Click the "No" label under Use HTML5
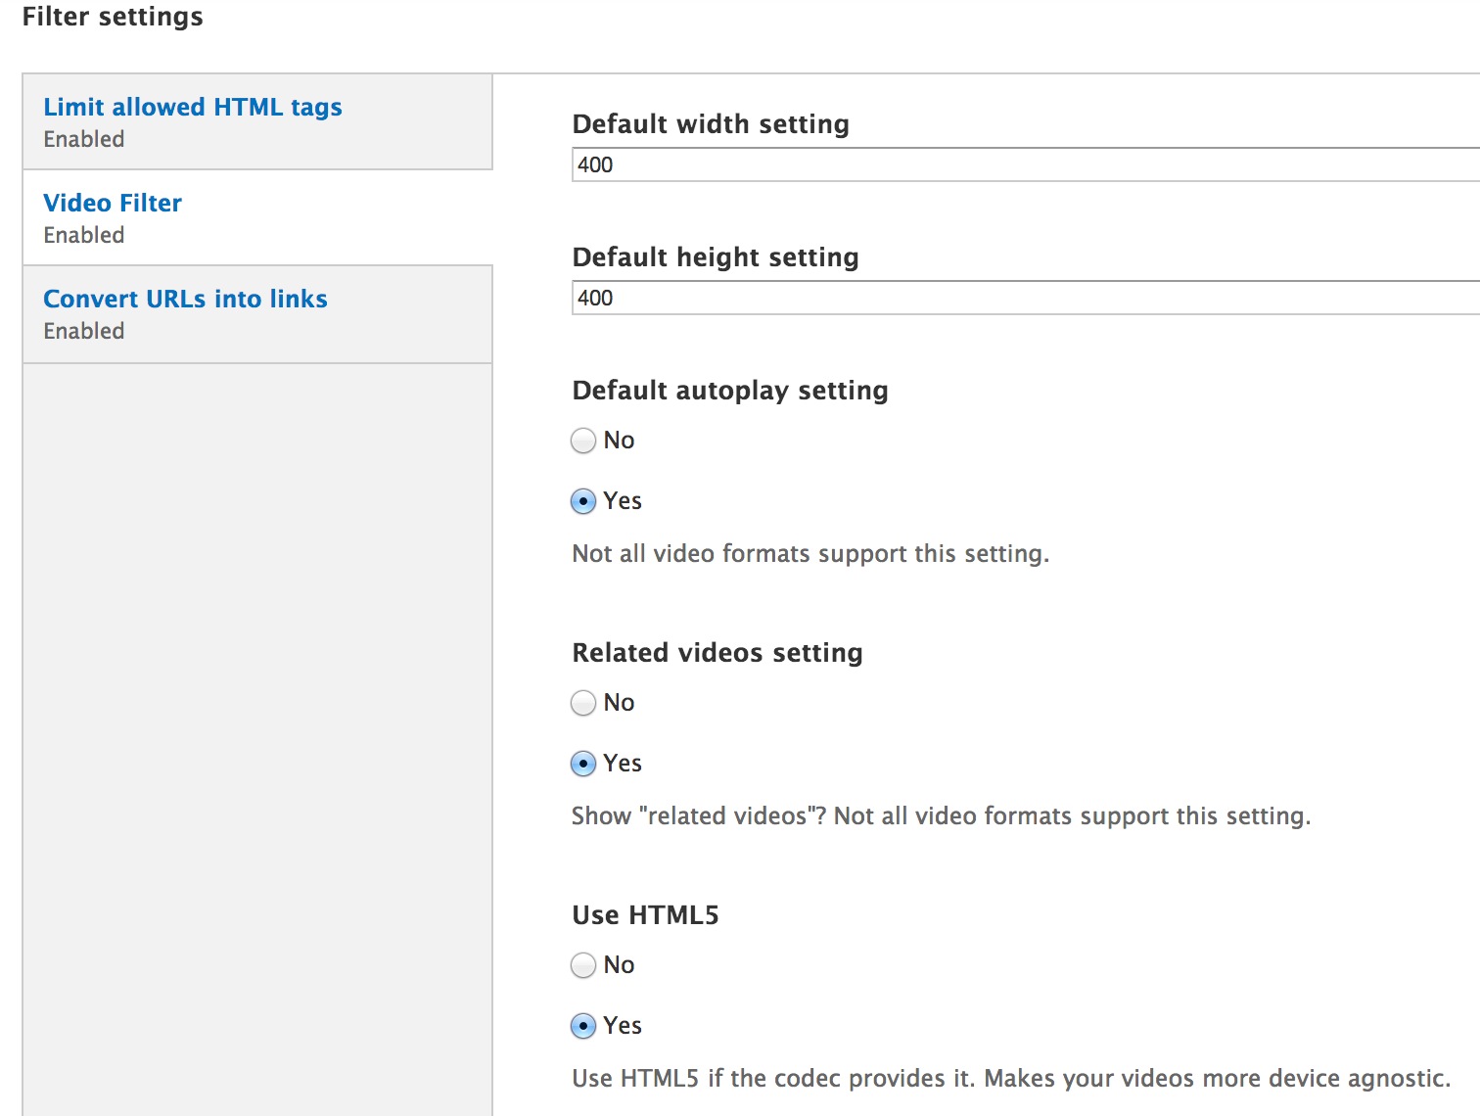This screenshot has height=1116, width=1480. point(617,965)
